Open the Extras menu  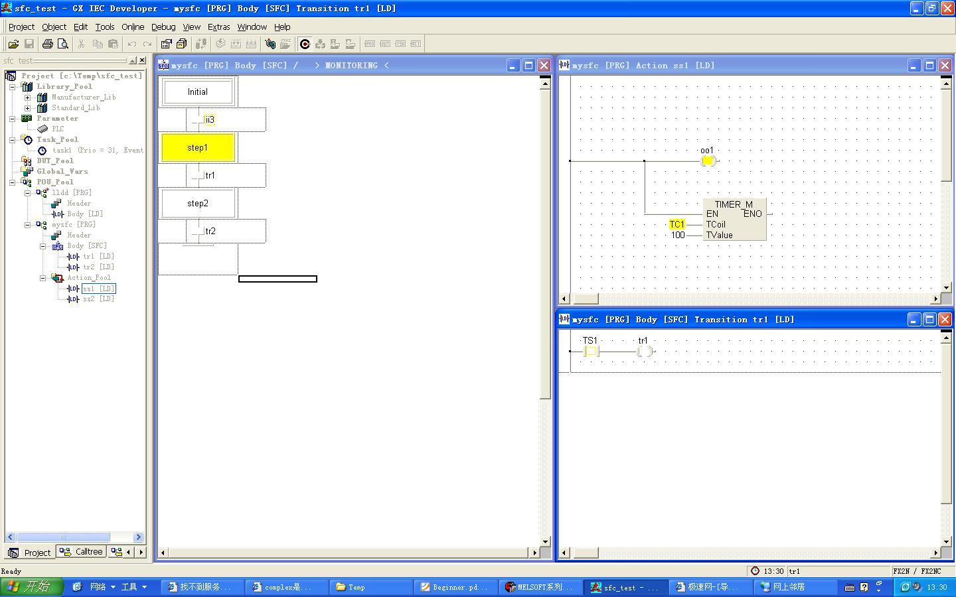tap(218, 27)
